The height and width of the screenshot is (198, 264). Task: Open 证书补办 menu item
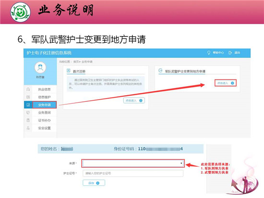tap(45, 120)
